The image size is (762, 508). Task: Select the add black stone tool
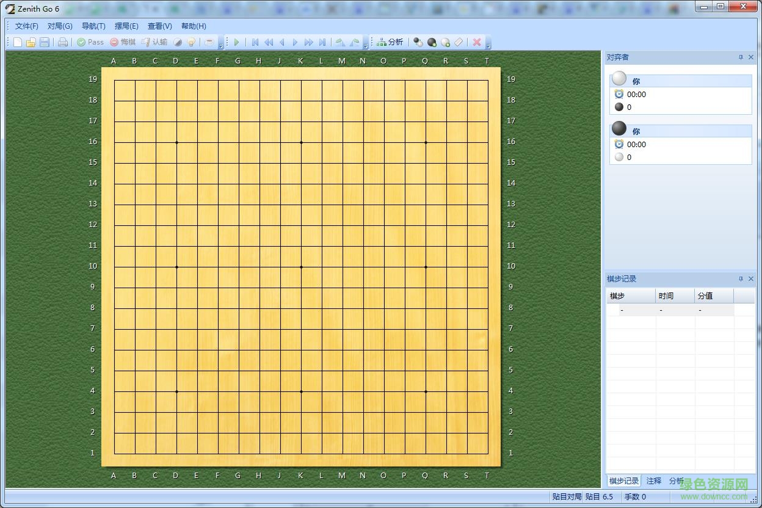click(x=432, y=42)
